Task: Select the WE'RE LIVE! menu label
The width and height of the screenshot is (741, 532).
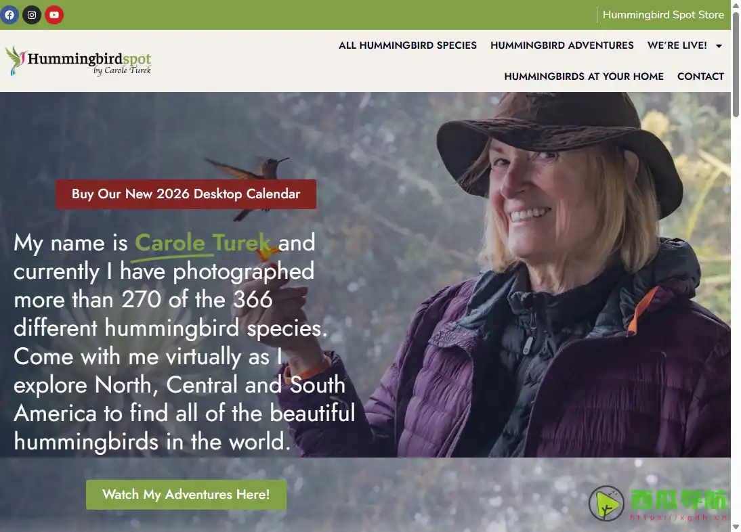Action: [x=677, y=45]
